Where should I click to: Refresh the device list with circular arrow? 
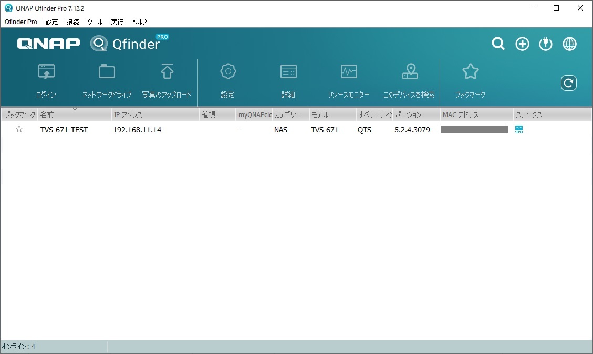(x=568, y=83)
